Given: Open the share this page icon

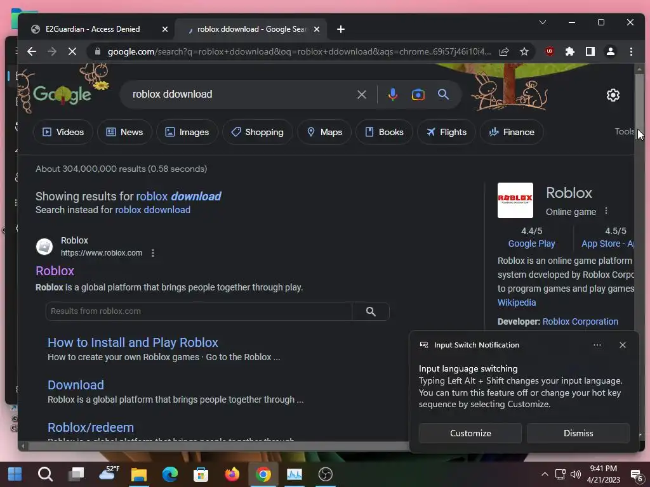Looking at the screenshot, I should click(504, 52).
